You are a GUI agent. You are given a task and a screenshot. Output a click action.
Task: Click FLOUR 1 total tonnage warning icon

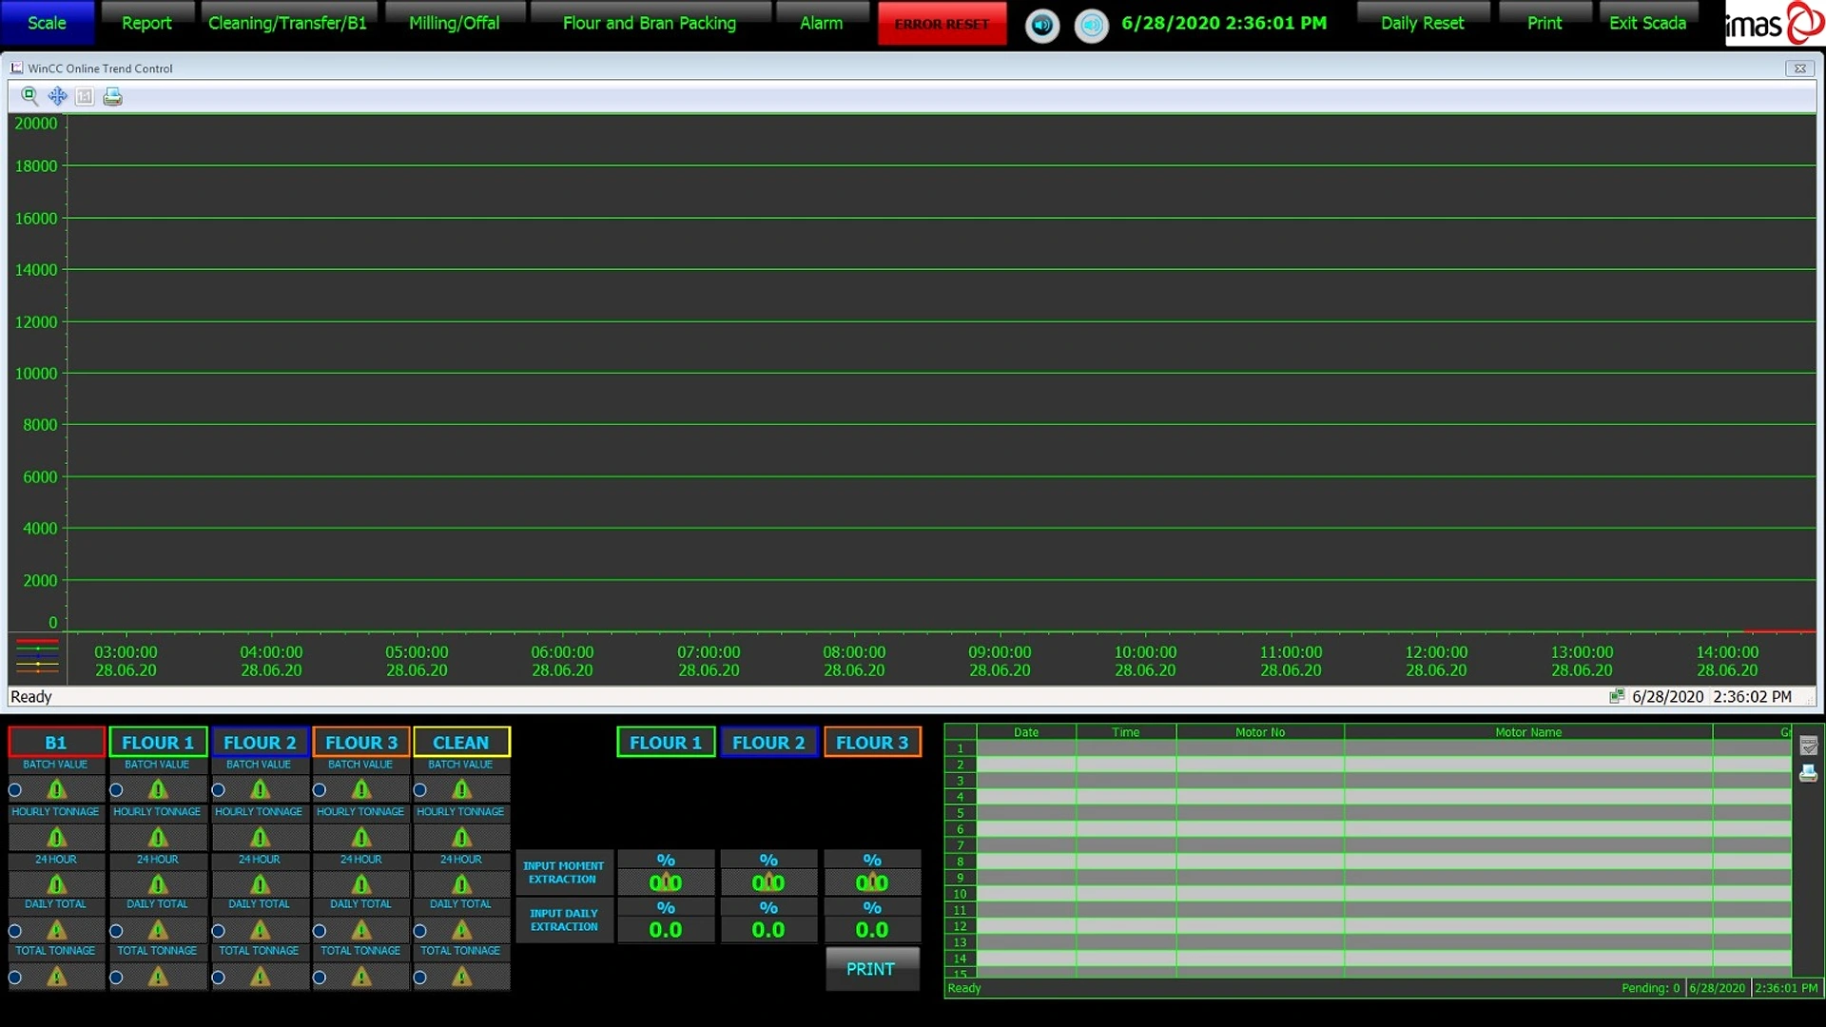click(158, 977)
